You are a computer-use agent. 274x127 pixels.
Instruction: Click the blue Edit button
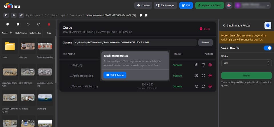coord(186,5)
